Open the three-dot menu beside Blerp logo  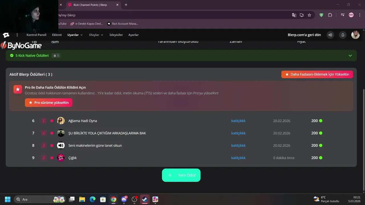17,35
